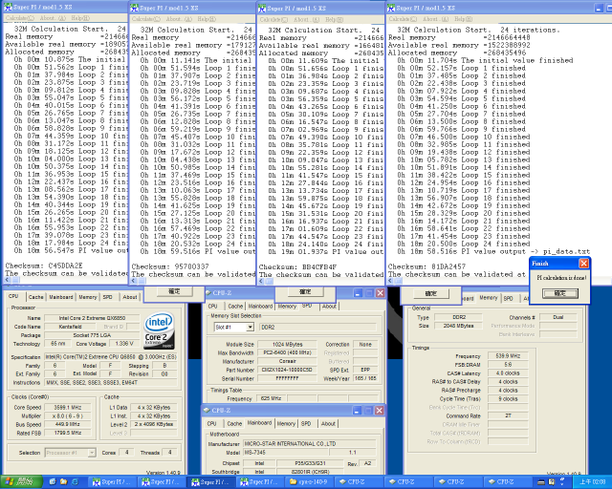Click the Windows Start button
This screenshot has width=612, height=489.
tap(21, 482)
